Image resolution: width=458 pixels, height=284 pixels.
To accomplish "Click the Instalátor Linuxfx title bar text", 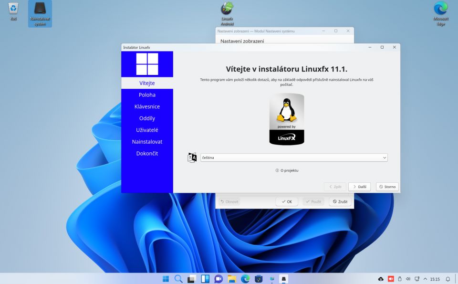I will click(136, 47).
